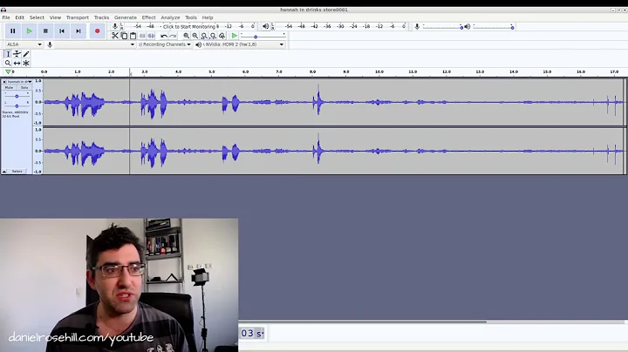Screen dimensions: 628x352
Task: Open the Help menu
Action: click(208, 17)
